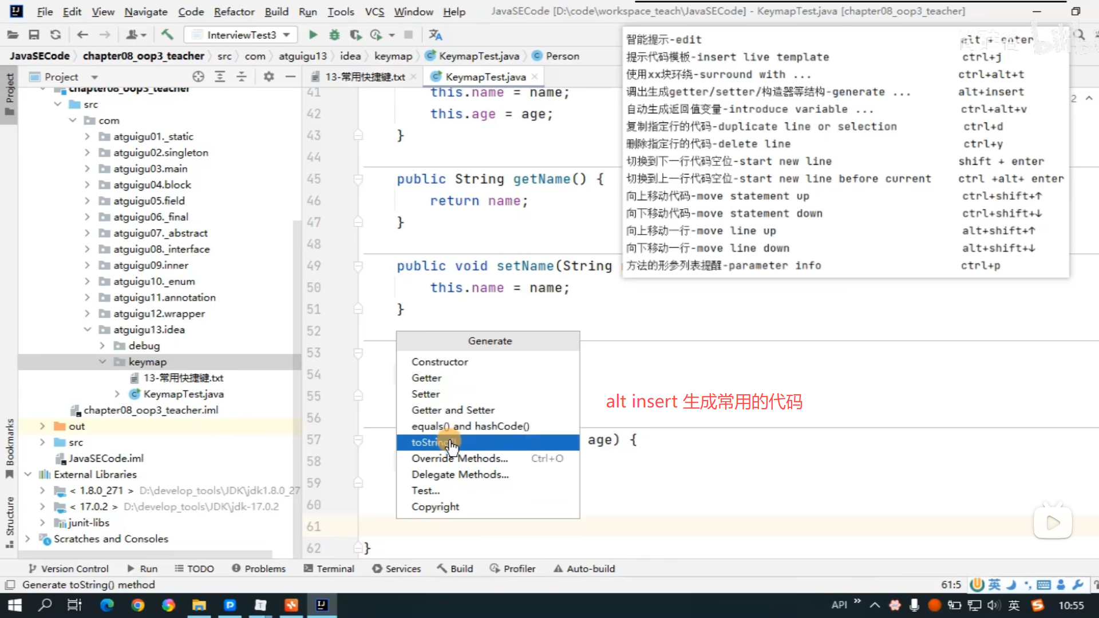This screenshot has height=618, width=1099.
Task: Click the Debug bug icon
Action: pyautogui.click(x=334, y=35)
